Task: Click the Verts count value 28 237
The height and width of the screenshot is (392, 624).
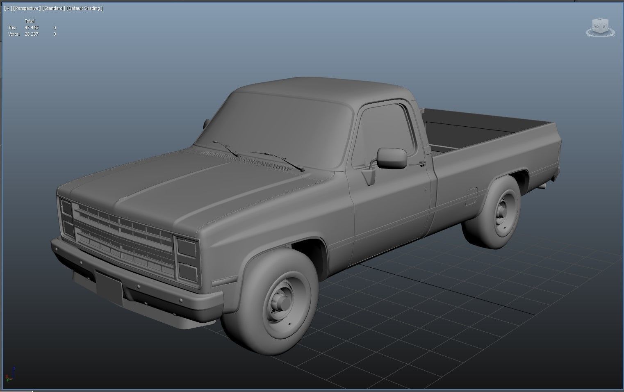Action: click(32, 34)
